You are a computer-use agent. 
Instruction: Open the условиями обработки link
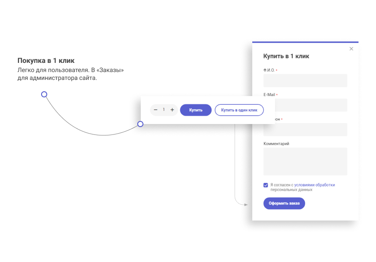pyautogui.click(x=314, y=185)
